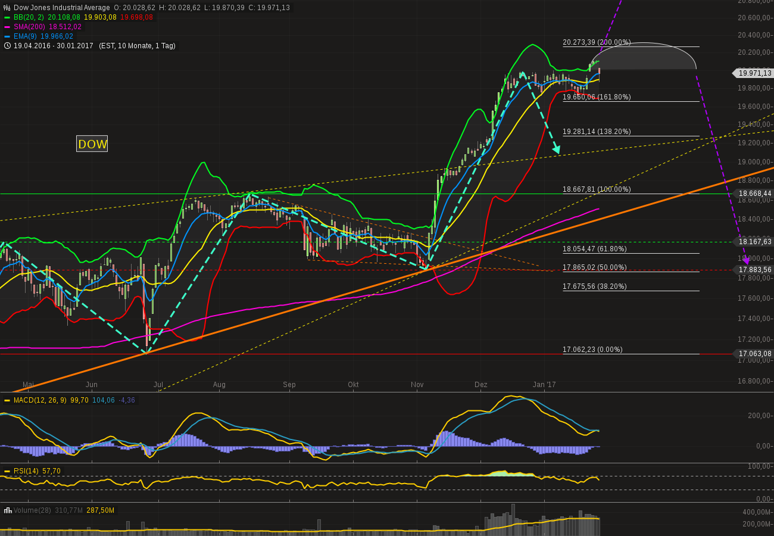This screenshot has height=536, width=774.
Task: Click the price axis tag 17.883,56
Action: point(754,270)
